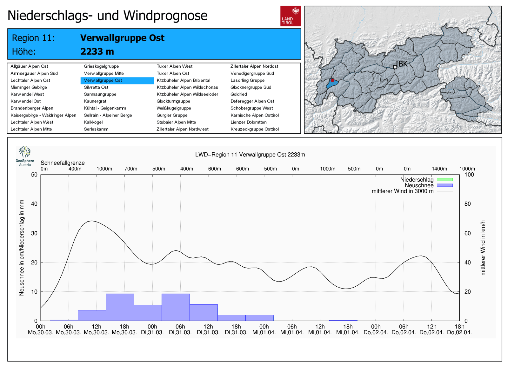508x366 pixels.
Task: Click the blue Neuschnee legend swatch
Action: point(444,185)
